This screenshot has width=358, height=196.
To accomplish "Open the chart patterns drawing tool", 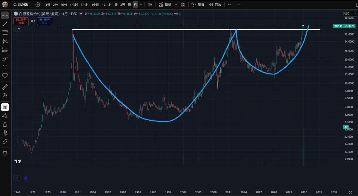I will pos(5,41).
